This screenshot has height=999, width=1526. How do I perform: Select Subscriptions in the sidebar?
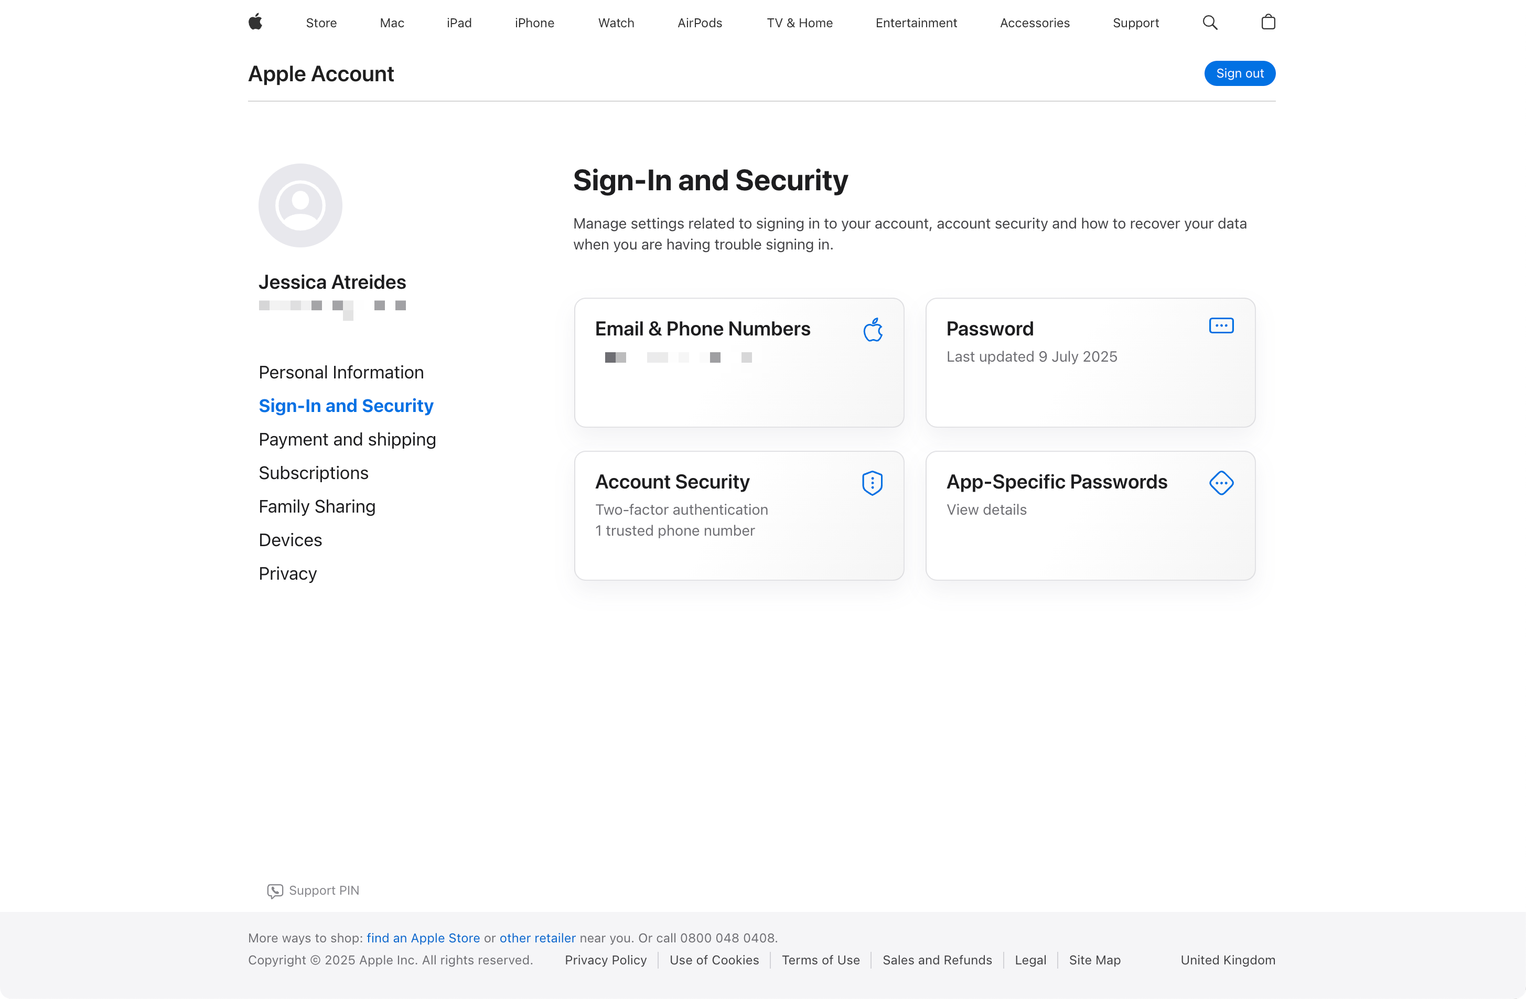pyautogui.click(x=314, y=473)
